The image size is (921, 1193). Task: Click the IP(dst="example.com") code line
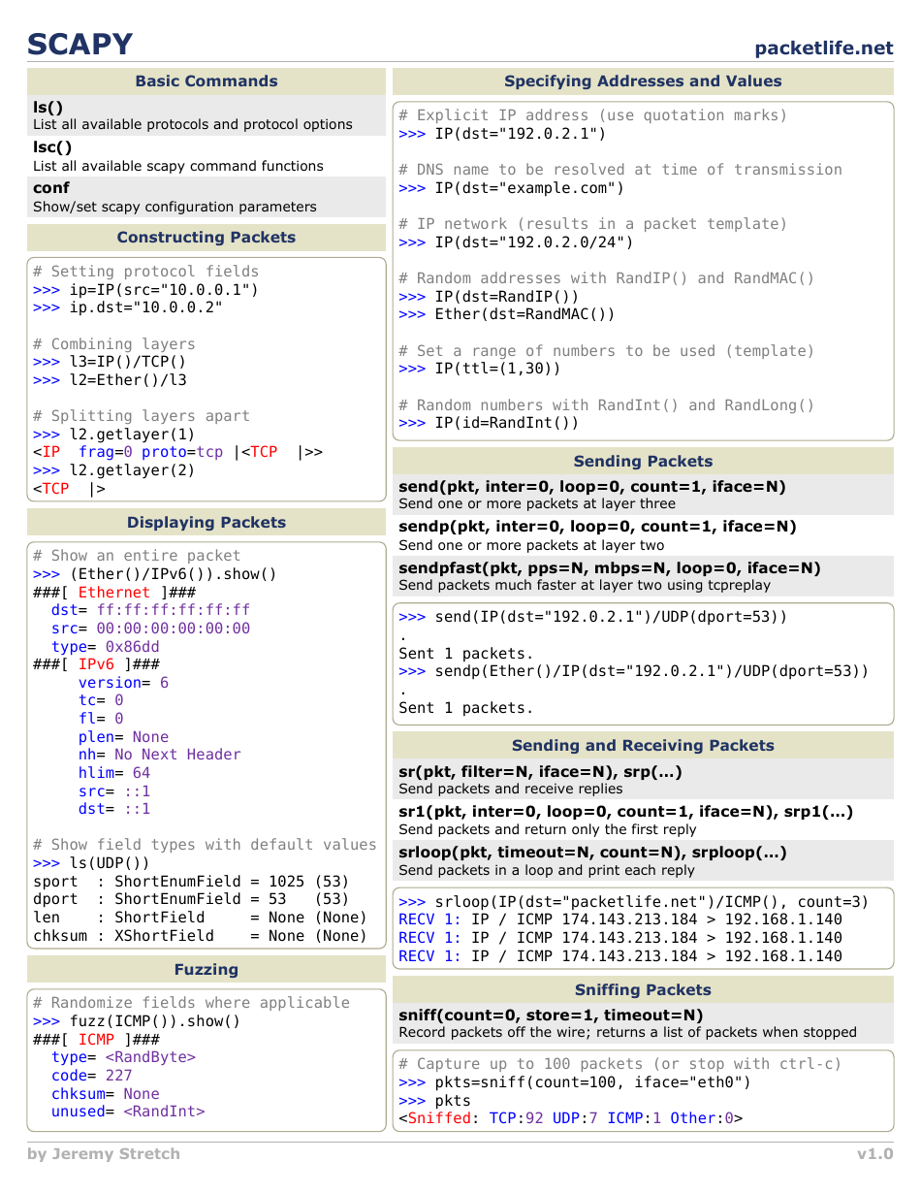528,188
